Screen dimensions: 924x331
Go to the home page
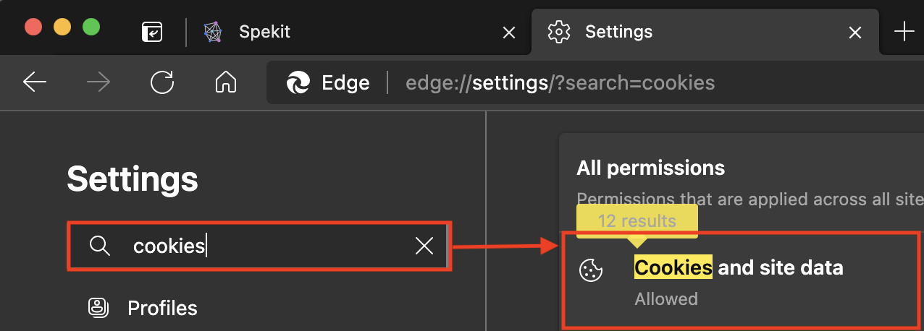click(227, 82)
